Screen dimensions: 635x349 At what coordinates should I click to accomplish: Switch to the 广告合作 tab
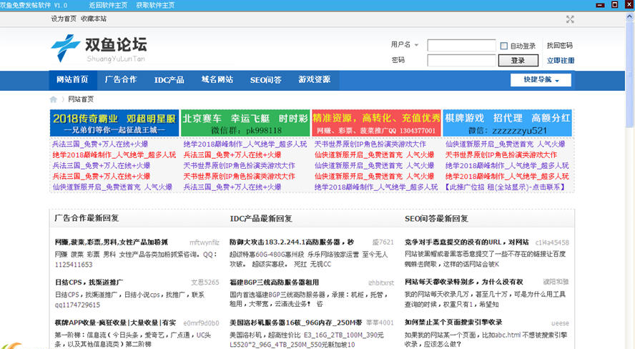pos(120,79)
